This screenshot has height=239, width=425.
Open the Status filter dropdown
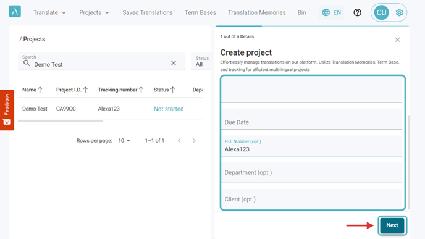[201, 62]
